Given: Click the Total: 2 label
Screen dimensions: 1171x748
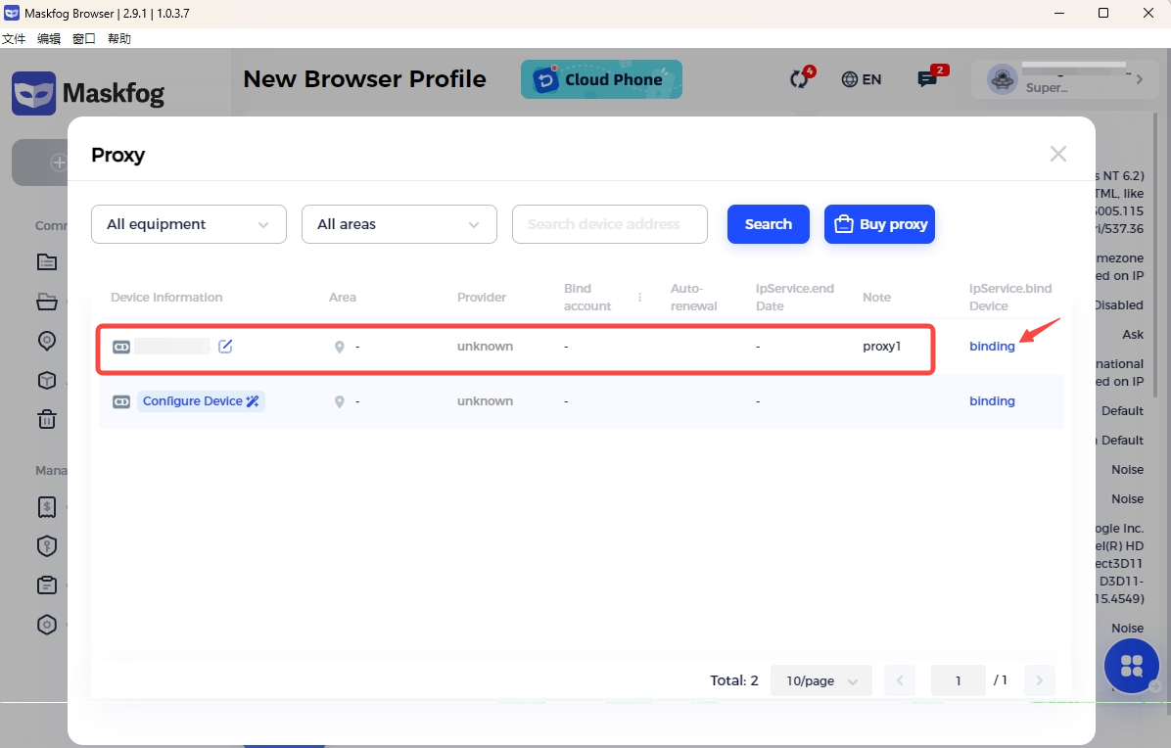Looking at the screenshot, I should (x=734, y=680).
